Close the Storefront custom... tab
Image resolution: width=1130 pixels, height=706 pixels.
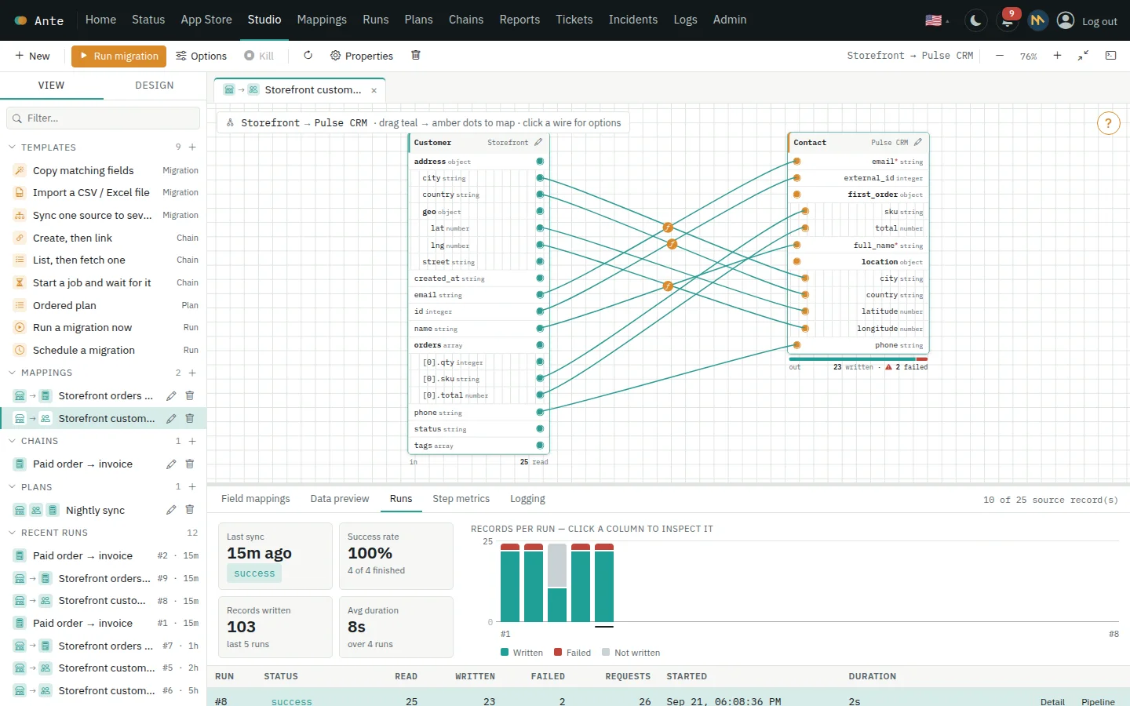[x=374, y=90]
